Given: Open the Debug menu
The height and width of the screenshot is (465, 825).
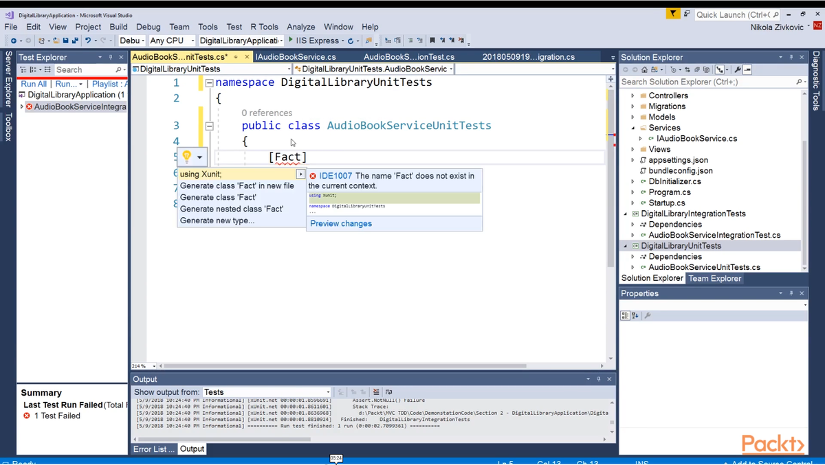Looking at the screenshot, I should 148,27.
